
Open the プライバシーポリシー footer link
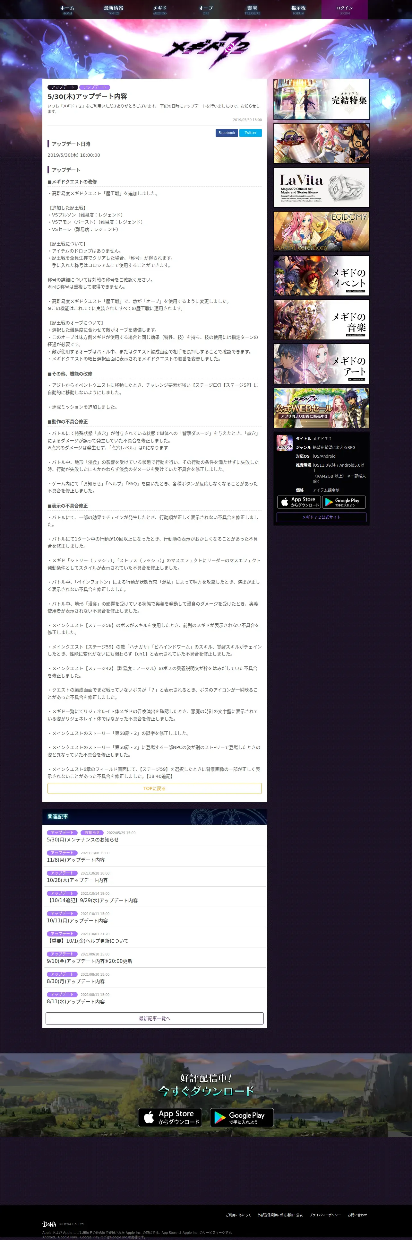(x=325, y=1215)
